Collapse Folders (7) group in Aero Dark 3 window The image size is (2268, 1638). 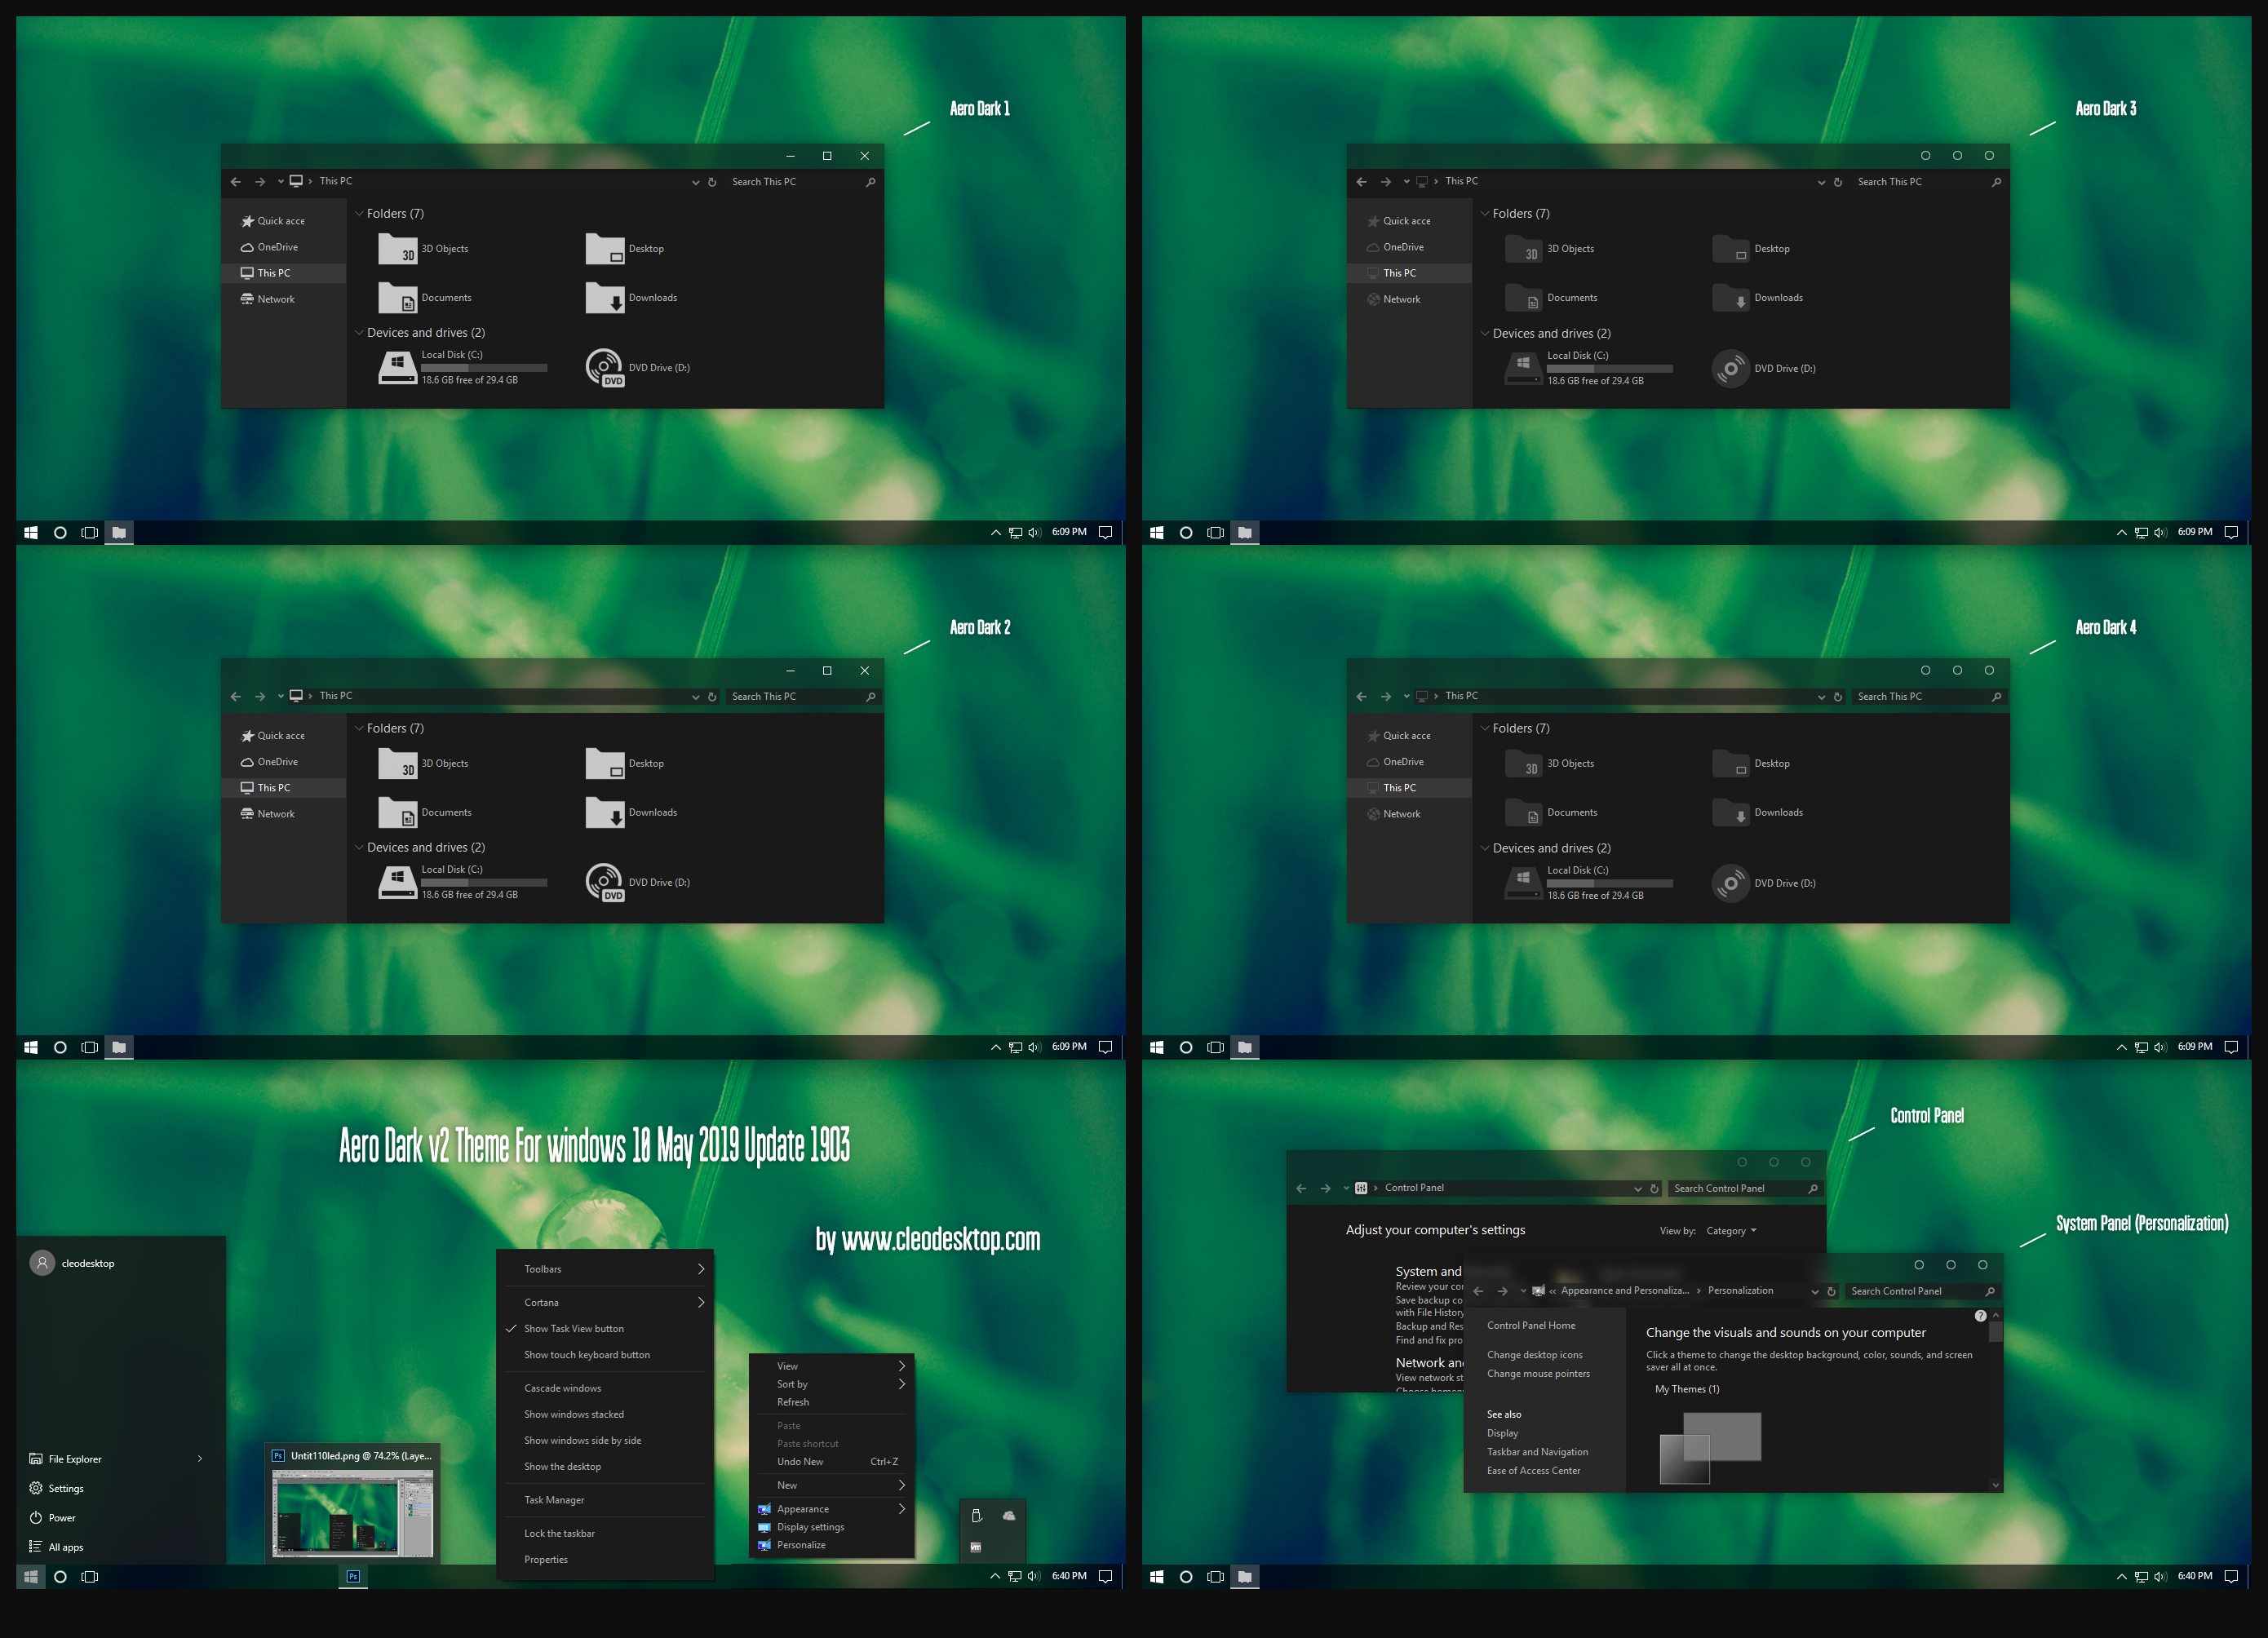(1485, 214)
